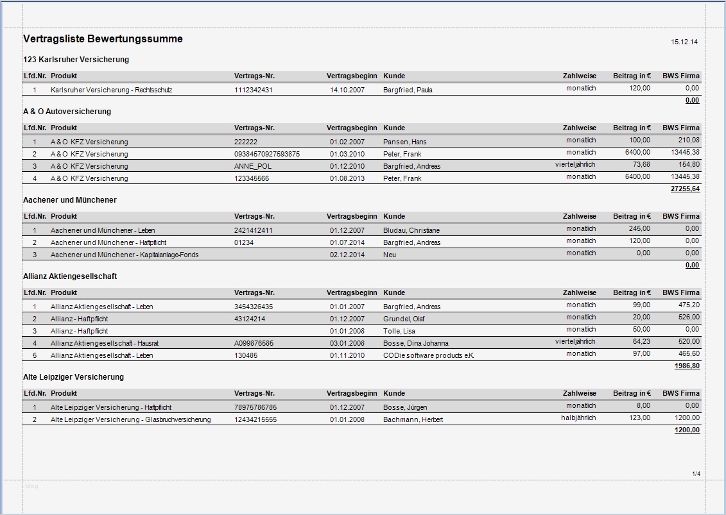
Task: Click the customer entry Neu
Action: pyautogui.click(x=390, y=255)
